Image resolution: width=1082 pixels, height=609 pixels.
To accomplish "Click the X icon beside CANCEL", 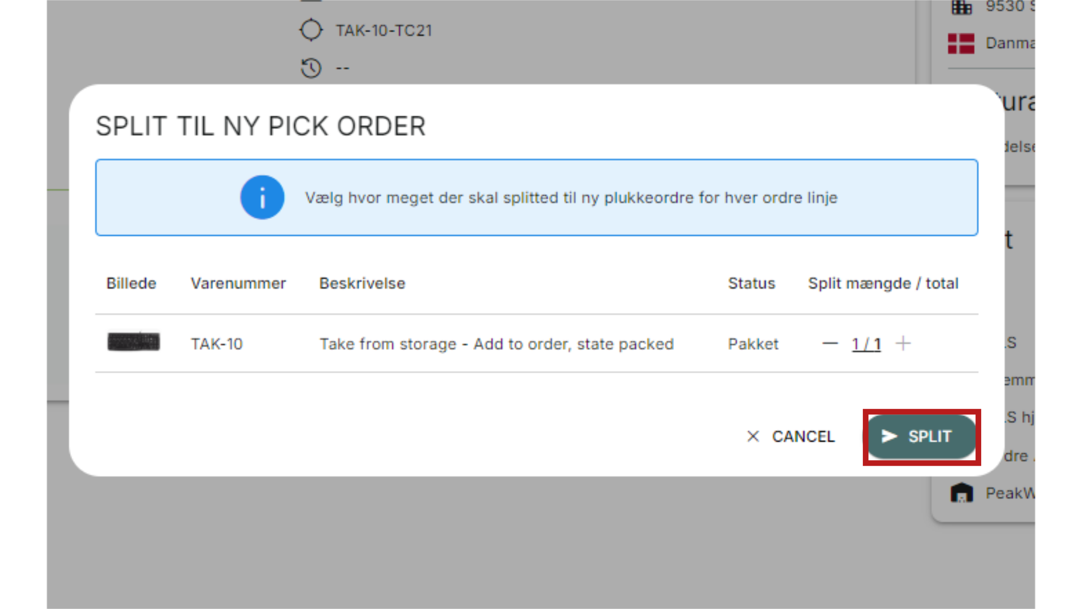I will 753,436.
